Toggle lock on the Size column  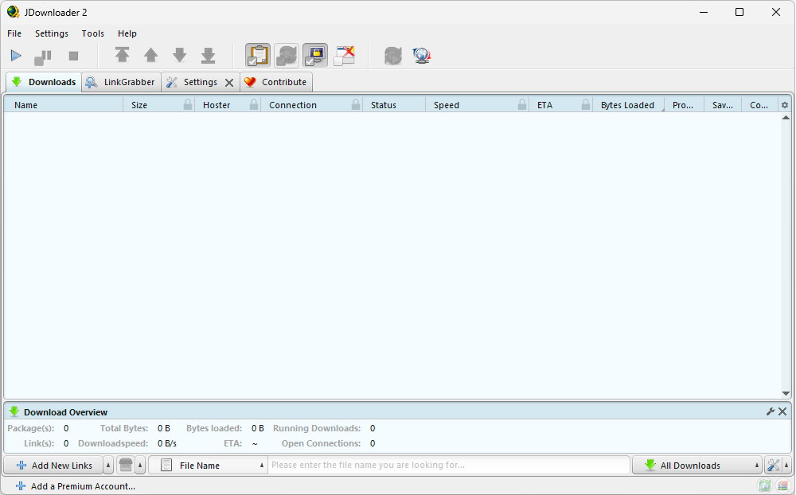point(188,104)
